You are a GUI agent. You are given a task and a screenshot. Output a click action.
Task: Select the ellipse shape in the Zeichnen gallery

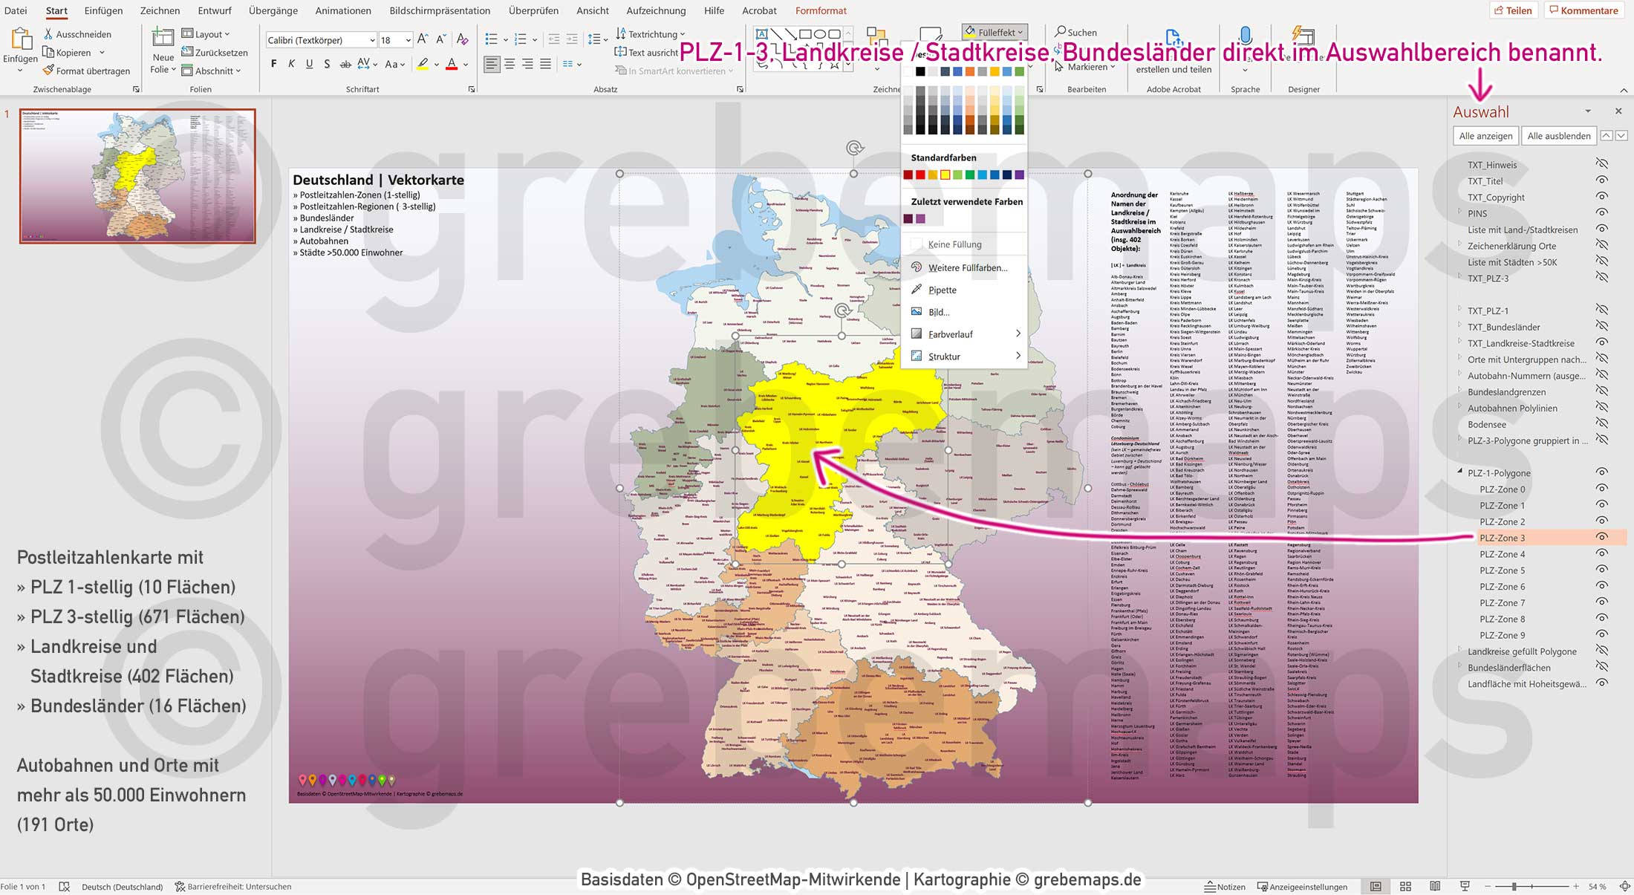(818, 33)
